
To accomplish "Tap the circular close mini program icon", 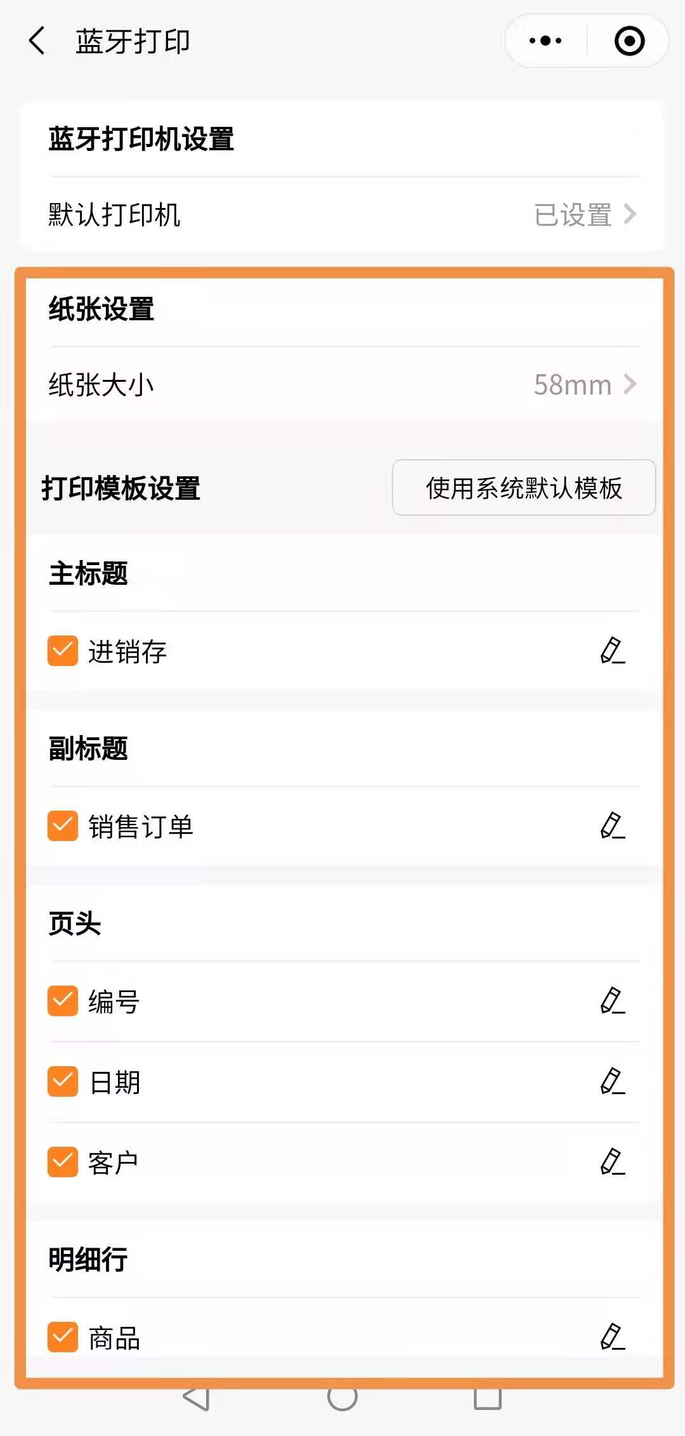I will (x=629, y=41).
